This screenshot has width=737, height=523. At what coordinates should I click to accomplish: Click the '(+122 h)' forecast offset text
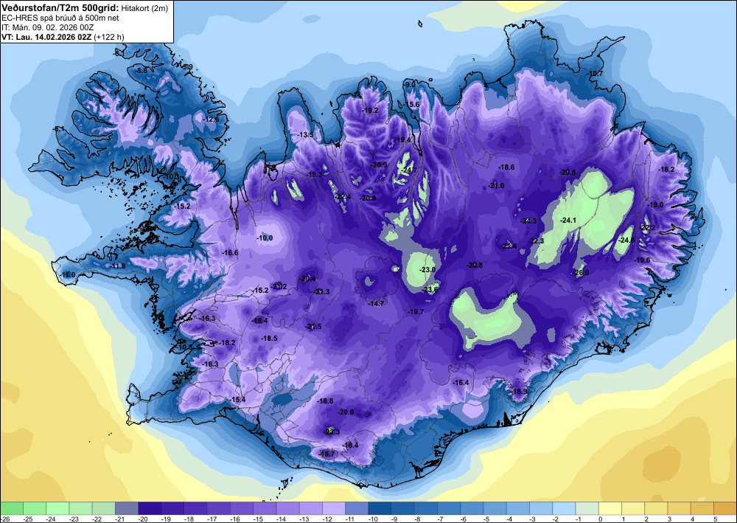tap(109, 37)
